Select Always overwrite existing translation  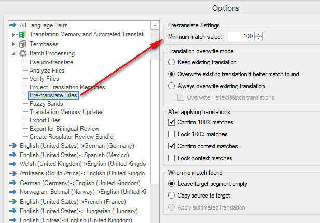pyautogui.click(x=172, y=86)
